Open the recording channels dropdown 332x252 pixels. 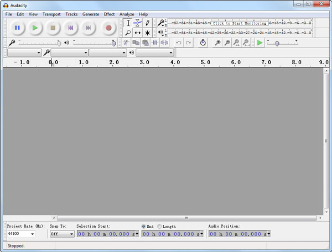[x=108, y=53]
